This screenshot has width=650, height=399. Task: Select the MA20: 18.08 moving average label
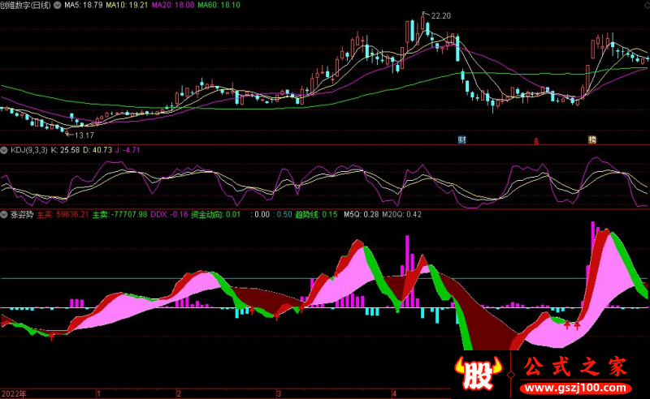(x=181, y=5)
